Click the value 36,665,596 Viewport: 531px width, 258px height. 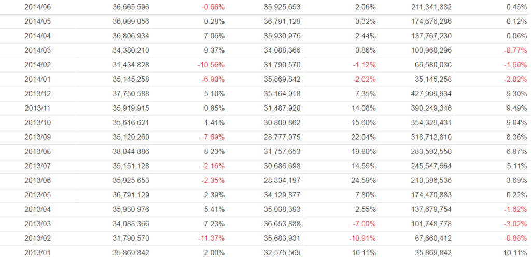click(131, 7)
